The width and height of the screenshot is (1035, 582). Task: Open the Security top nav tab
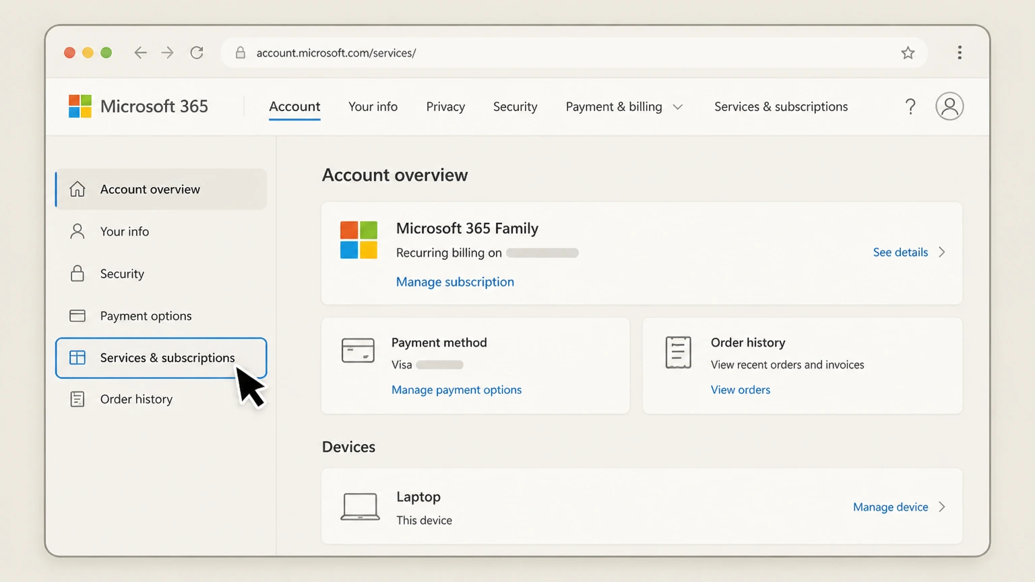pyautogui.click(x=515, y=106)
